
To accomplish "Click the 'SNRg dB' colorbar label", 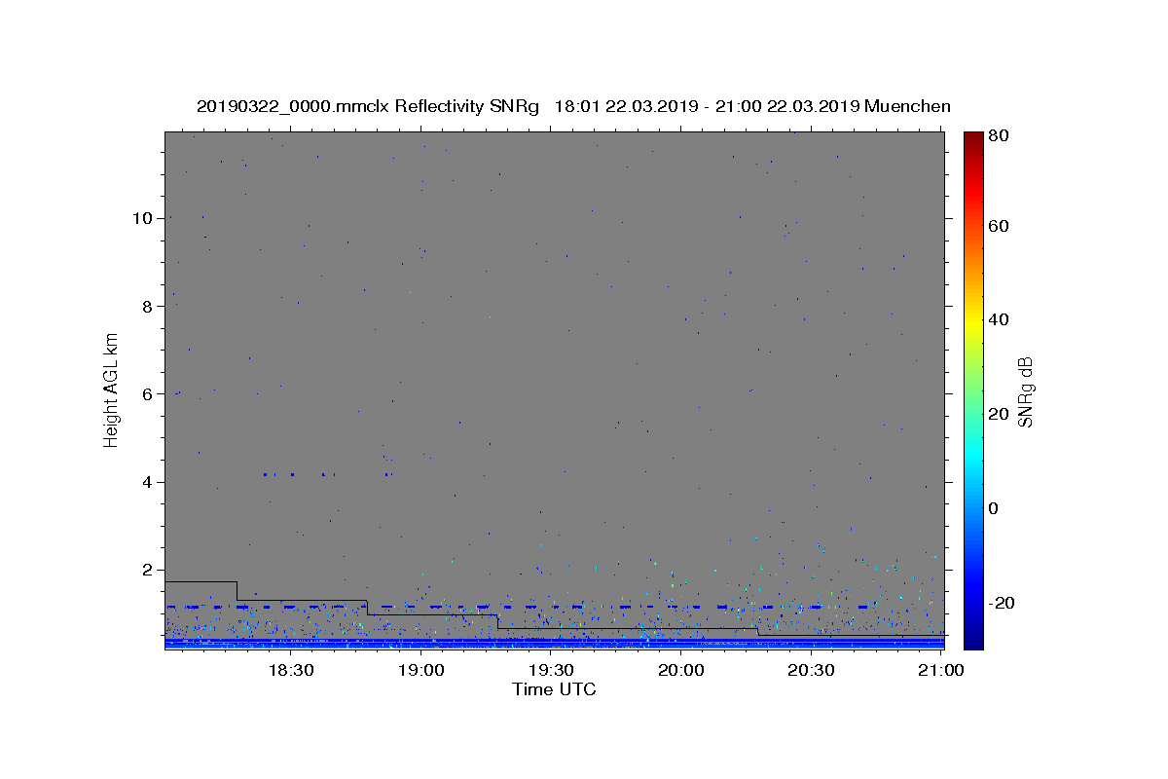I will point(1025,391).
